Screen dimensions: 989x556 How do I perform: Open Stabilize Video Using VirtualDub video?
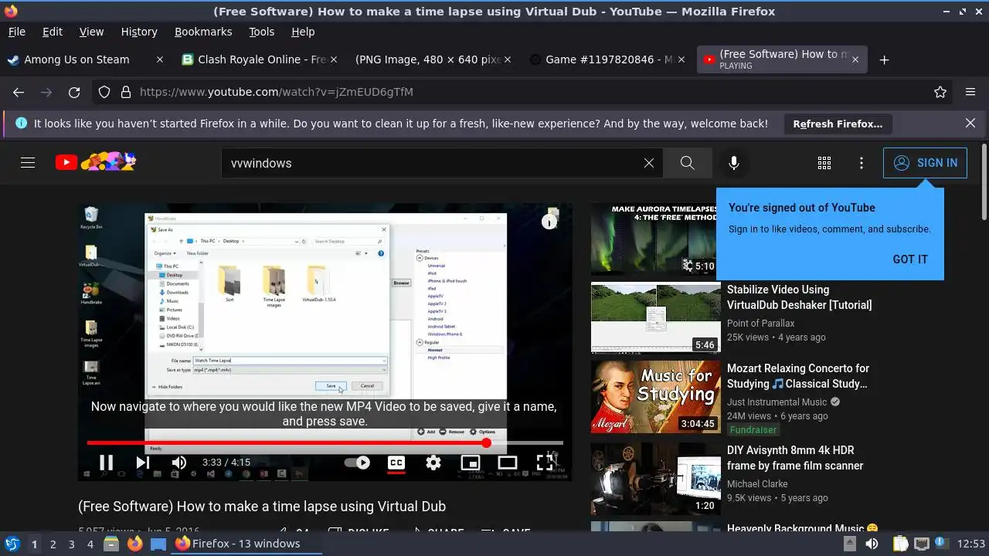(x=799, y=297)
